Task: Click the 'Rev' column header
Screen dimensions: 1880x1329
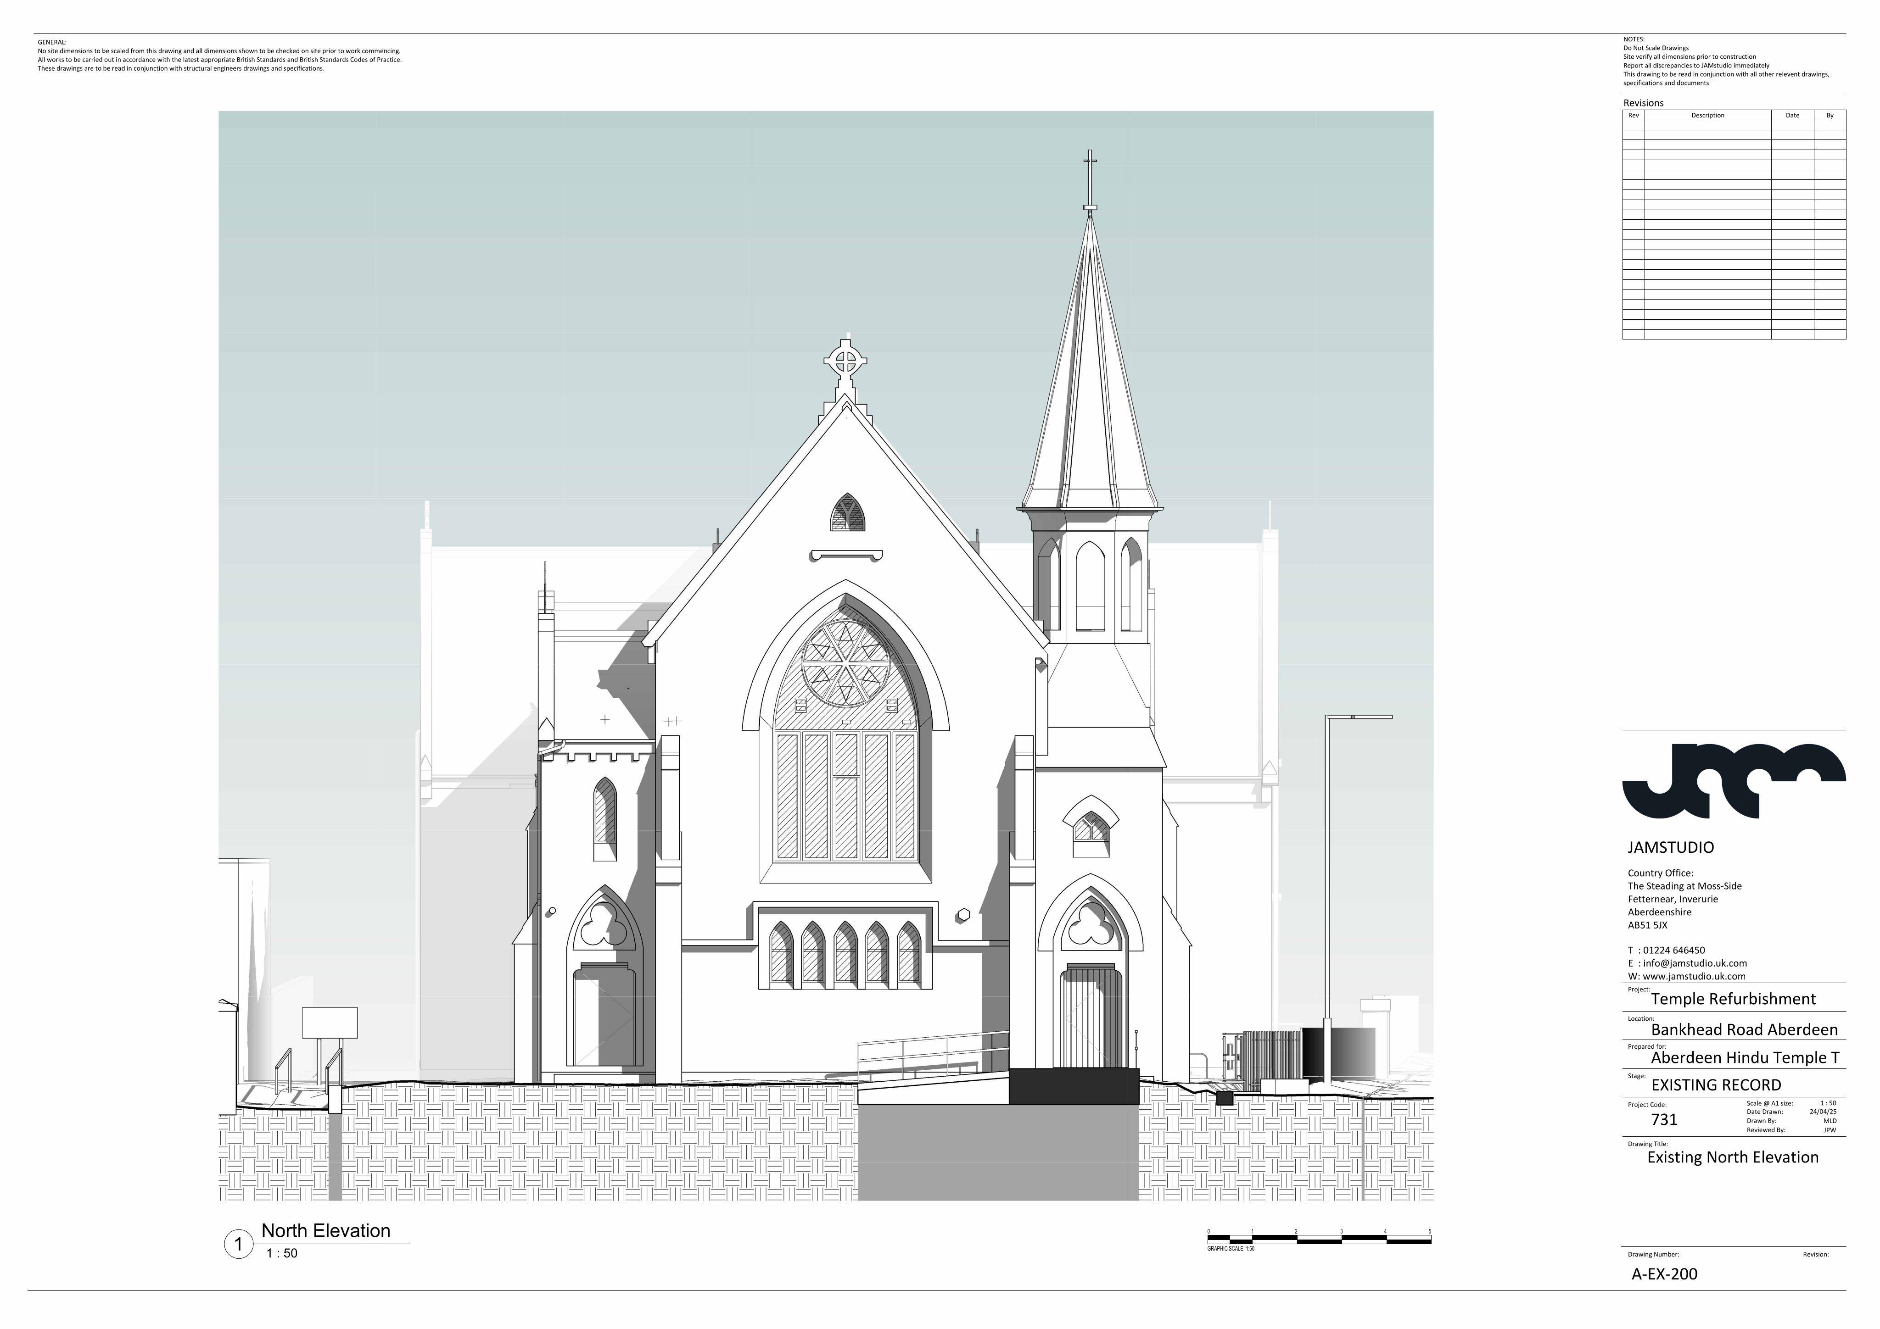Action: point(1634,116)
